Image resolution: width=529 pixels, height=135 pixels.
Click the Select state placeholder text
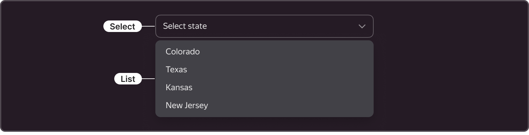point(185,26)
